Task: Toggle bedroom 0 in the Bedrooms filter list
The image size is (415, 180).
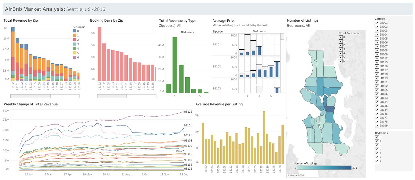Action: click(376, 137)
